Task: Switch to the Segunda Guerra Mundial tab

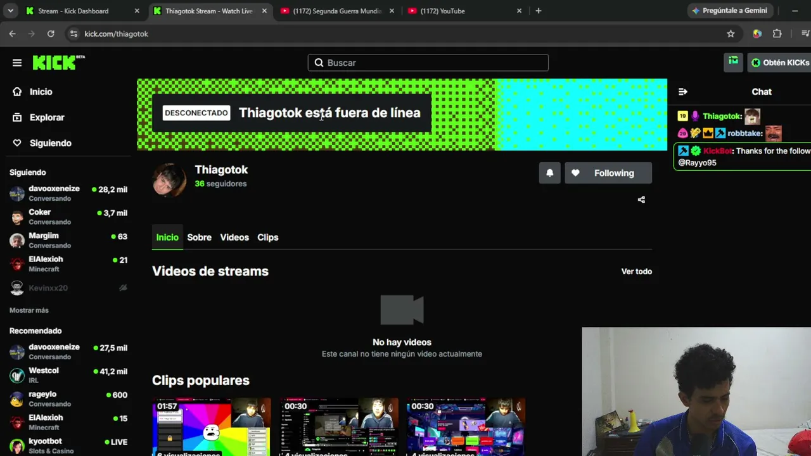Action: point(337,11)
